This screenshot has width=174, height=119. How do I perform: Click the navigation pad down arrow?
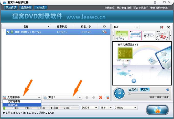point(119,97)
